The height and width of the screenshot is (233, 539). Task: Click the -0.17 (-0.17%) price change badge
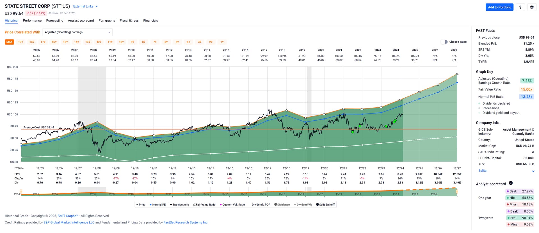(36, 13)
